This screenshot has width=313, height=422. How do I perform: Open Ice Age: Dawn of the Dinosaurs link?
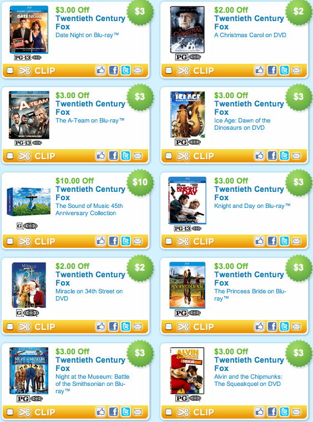[x=242, y=124]
